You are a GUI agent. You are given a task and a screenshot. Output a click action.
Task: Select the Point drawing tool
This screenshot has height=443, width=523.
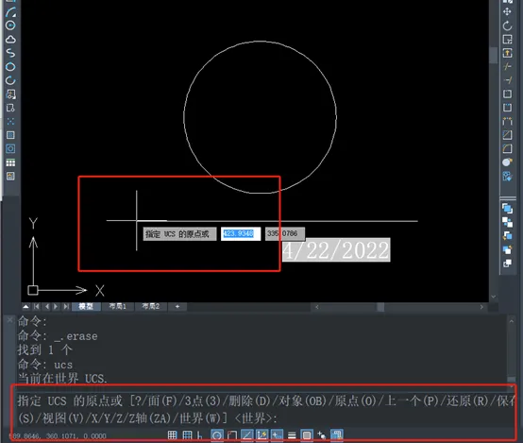click(x=10, y=122)
